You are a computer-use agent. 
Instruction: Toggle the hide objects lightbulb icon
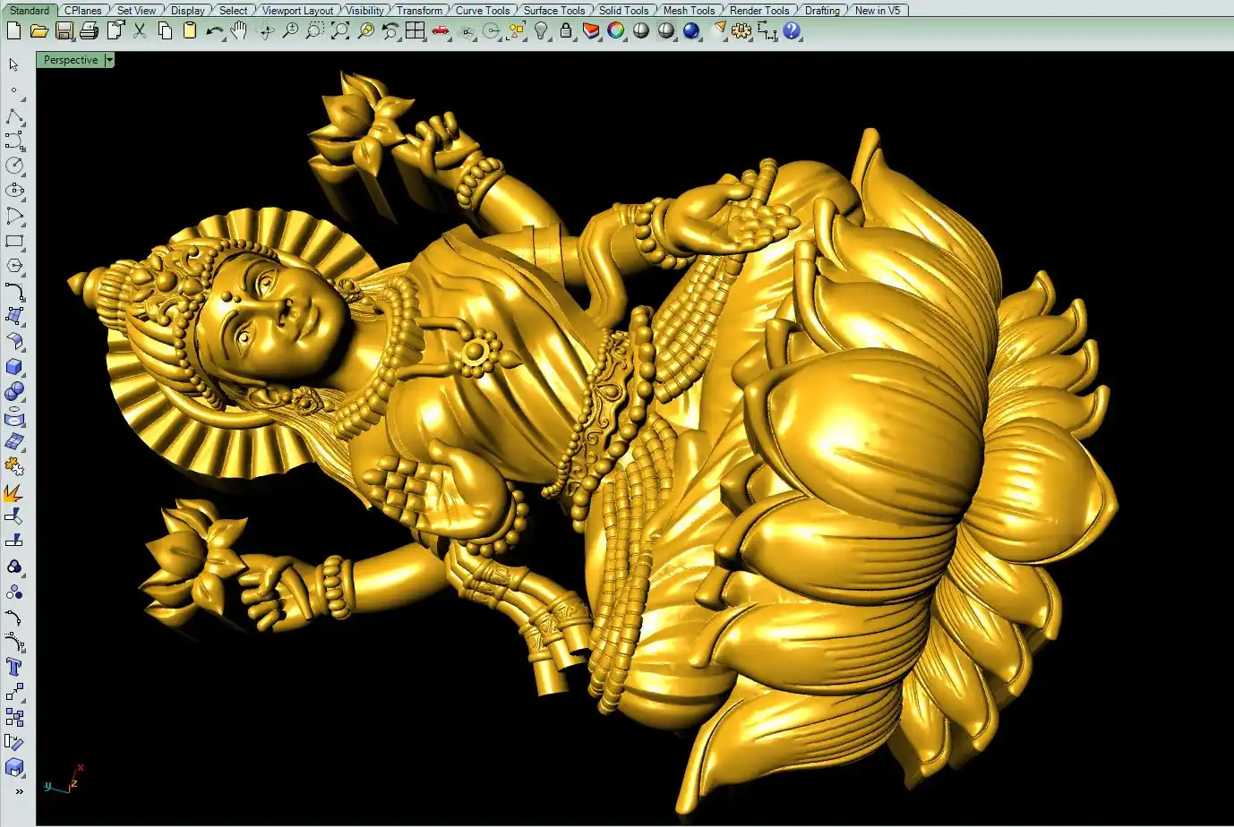point(541,31)
